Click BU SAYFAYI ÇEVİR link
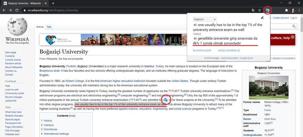The height and width of the screenshot is (137, 303). [x=202, y=51]
